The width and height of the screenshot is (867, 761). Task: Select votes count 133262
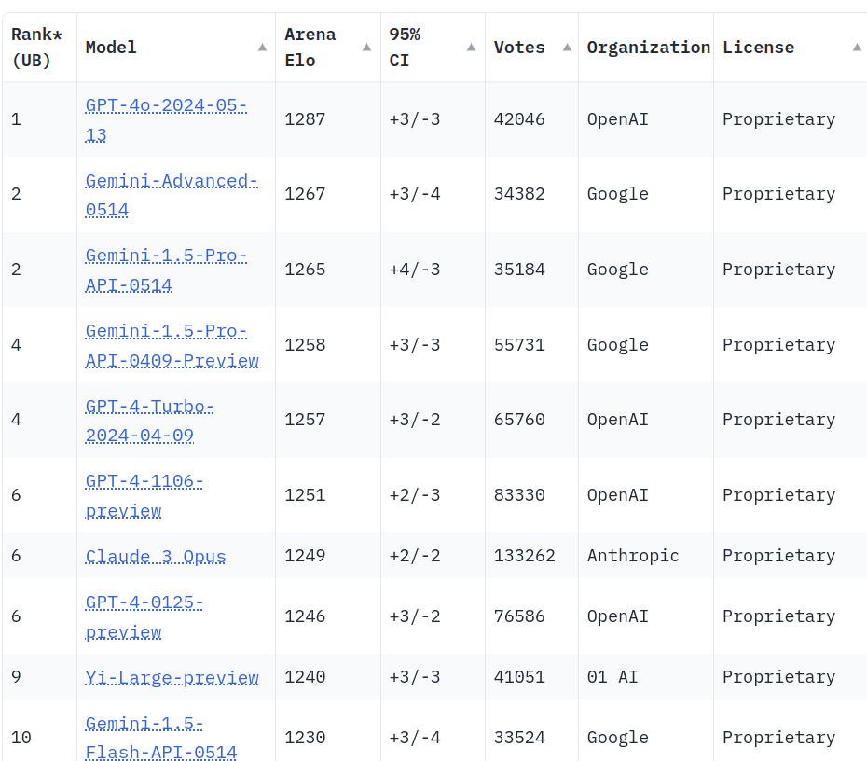click(524, 556)
